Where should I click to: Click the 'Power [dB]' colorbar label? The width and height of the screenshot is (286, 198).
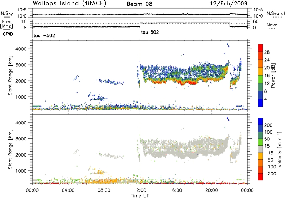pyautogui.click(x=273, y=75)
